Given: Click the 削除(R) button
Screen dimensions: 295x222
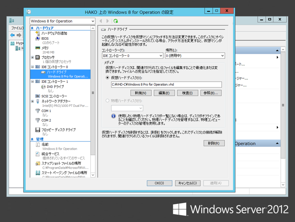Looking at the screenshot, I should tap(214, 143).
